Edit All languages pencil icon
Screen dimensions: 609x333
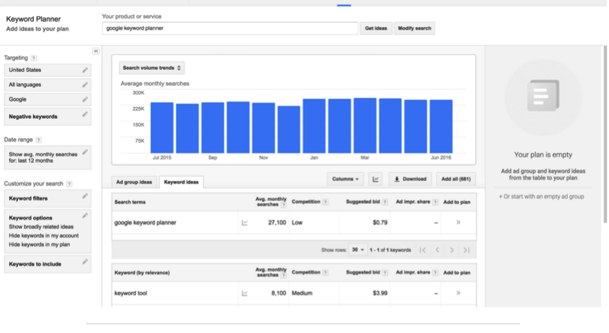click(x=84, y=84)
